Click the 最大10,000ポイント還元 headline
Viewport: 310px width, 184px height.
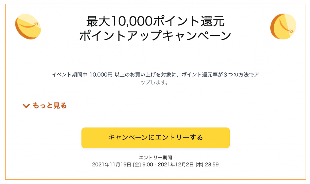[155, 21]
